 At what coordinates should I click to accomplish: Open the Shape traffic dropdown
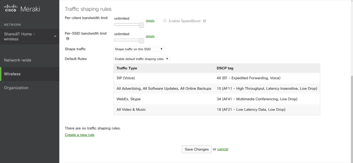139,49
